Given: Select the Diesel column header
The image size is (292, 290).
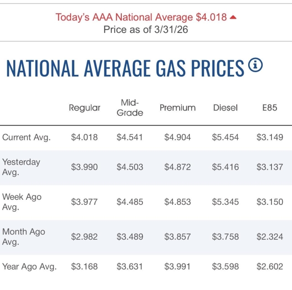Looking at the screenshot, I should [225, 108].
